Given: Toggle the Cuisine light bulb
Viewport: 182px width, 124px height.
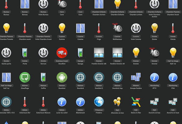Looking at the screenshot, I should [x=62, y=28].
